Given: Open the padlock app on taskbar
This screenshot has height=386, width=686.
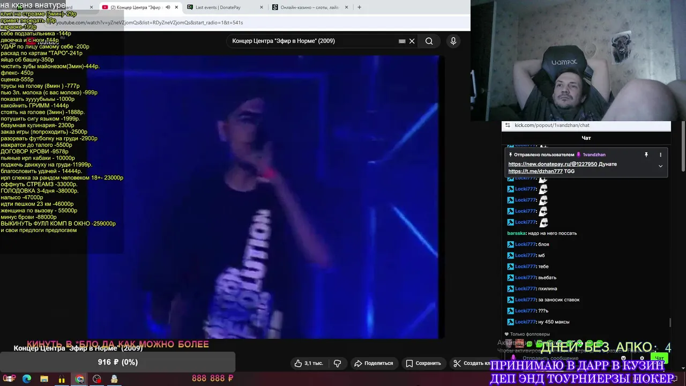Looking at the screenshot, I should pyautogui.click(x=62, y=378).
